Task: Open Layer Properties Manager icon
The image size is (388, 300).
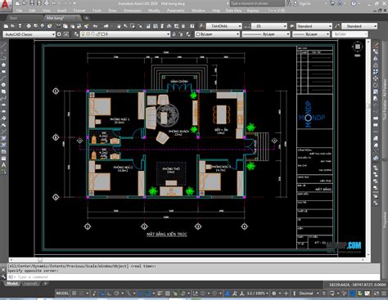Action: (x=76, y=34)
